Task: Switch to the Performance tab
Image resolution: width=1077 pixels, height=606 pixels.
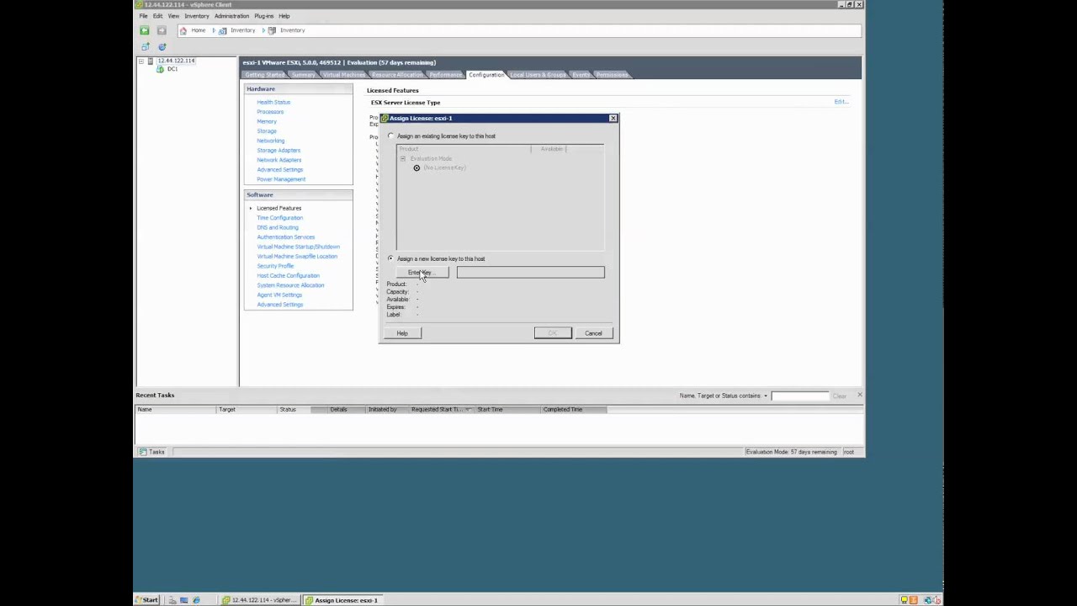Action: (x=445, y=75)
